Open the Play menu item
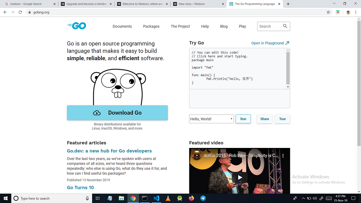361x203 pixels. 242,26
